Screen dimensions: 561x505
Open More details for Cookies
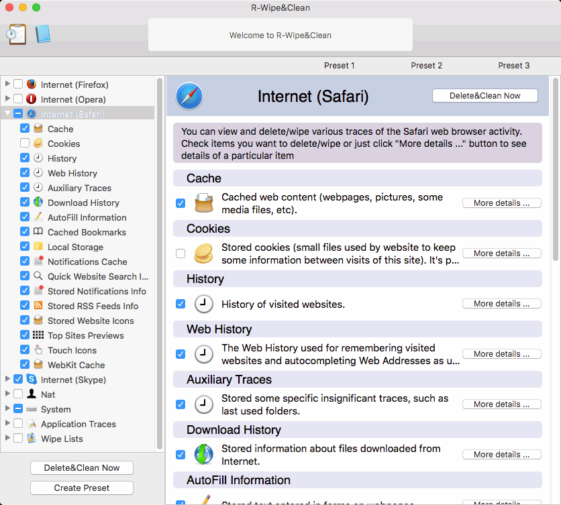coord(501,254)
